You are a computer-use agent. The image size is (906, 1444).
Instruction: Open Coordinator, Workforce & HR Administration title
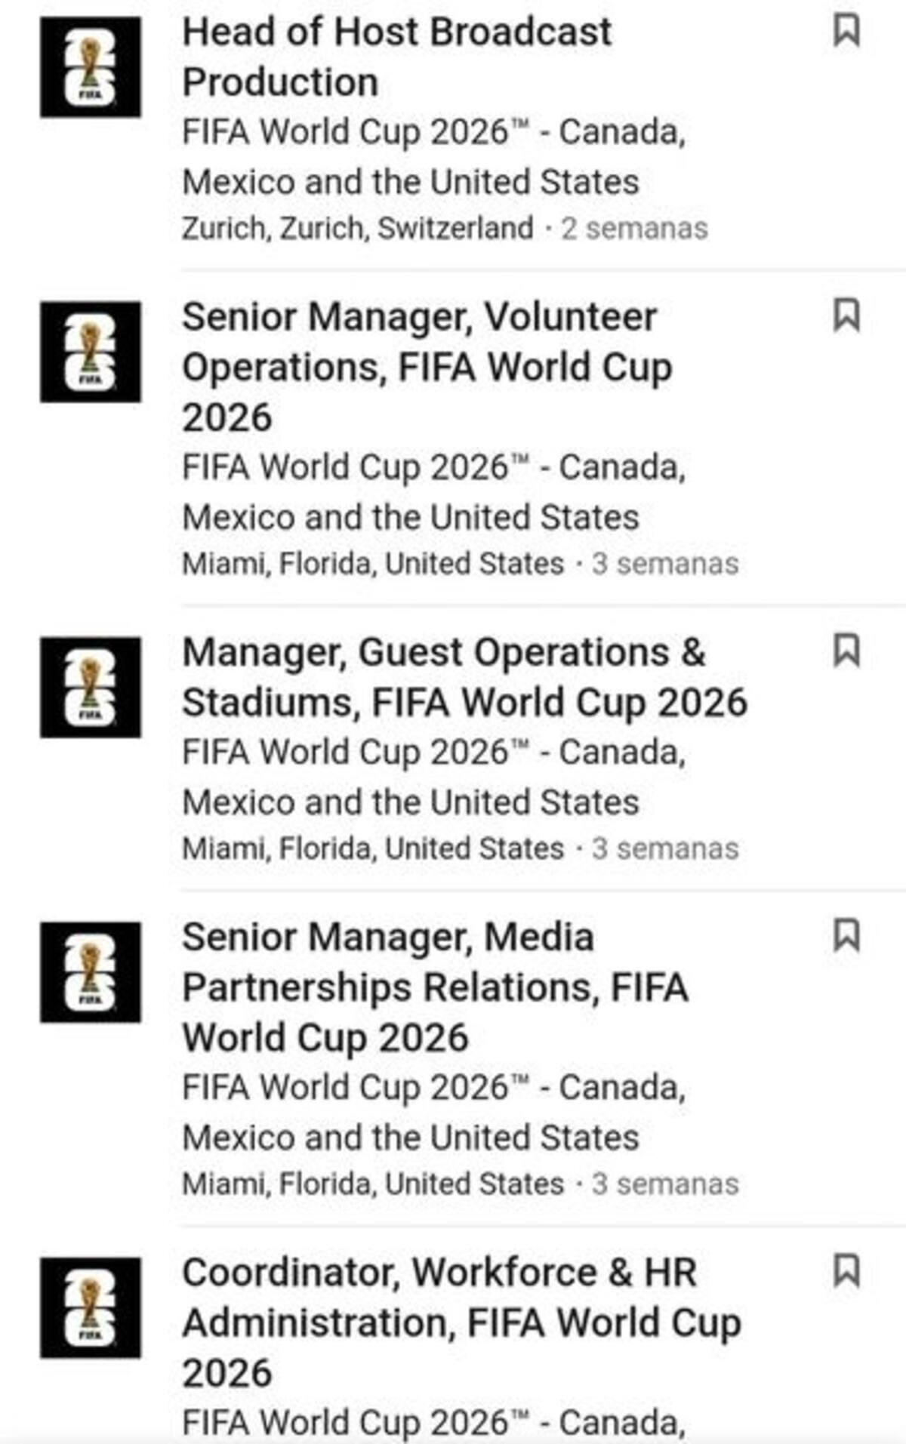tap(461, 1322)
